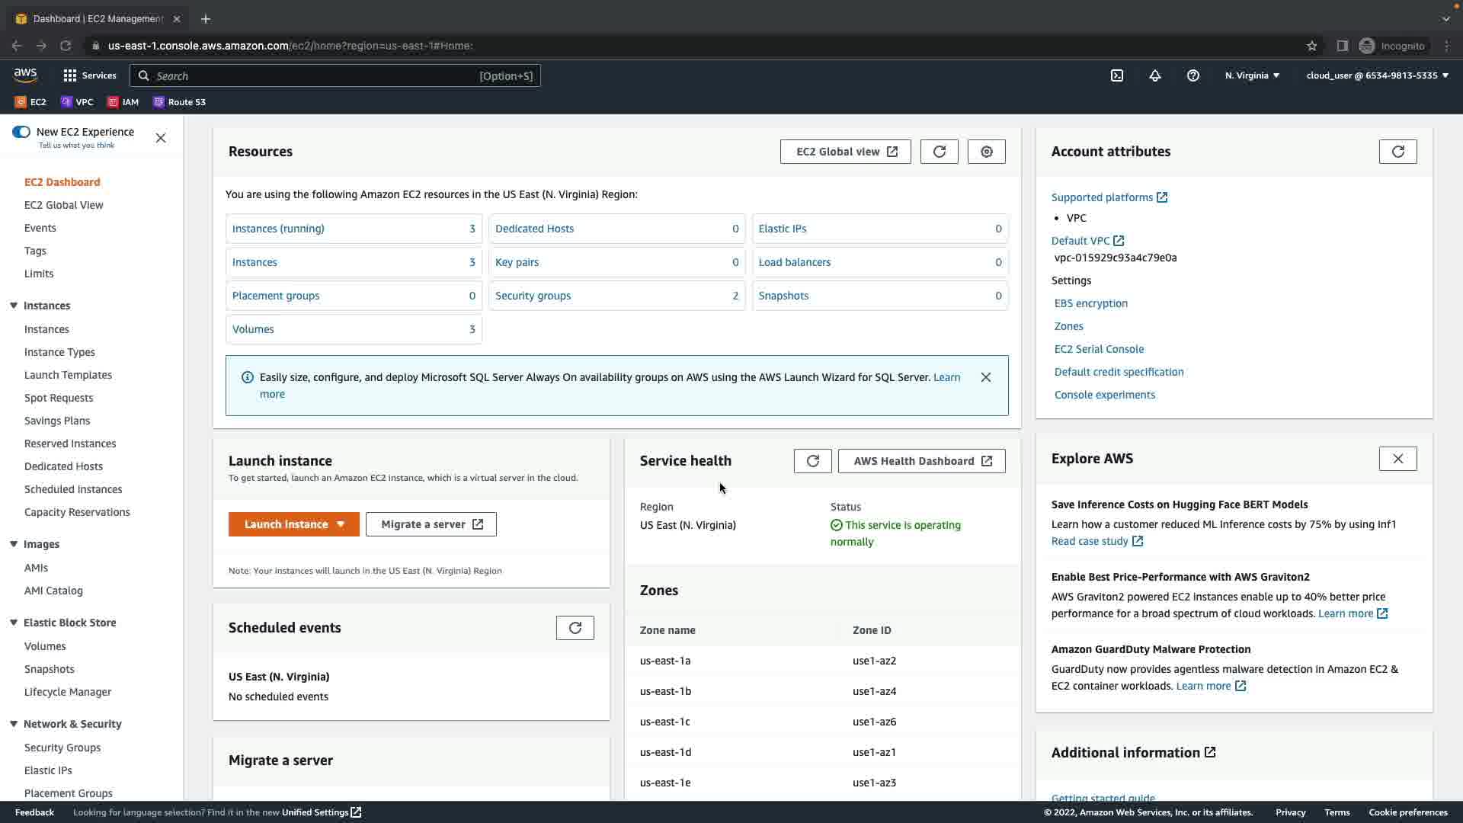The height and width of the screenshot is (823, 1463).
Task: Open the Security groups resource link
Action: tap(533, 296)
